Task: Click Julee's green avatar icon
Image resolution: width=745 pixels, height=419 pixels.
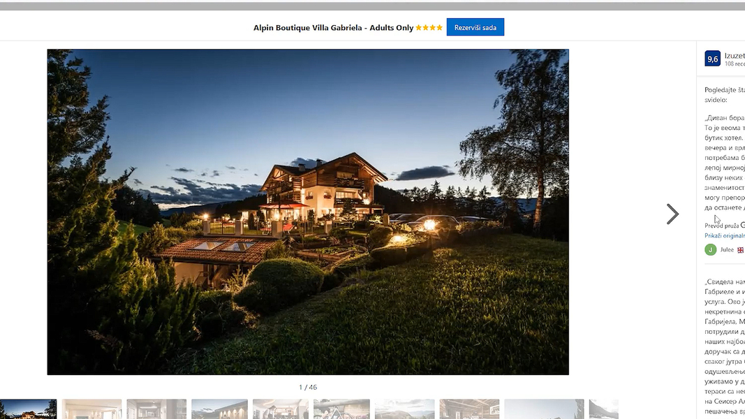Action: point(710,250)
